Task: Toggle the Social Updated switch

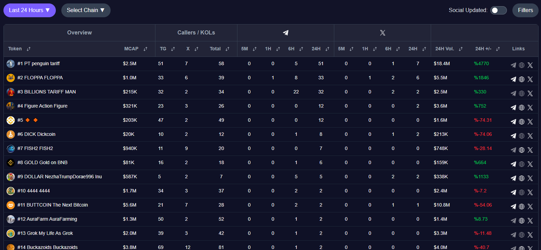Action: click(x=499, y=10)
